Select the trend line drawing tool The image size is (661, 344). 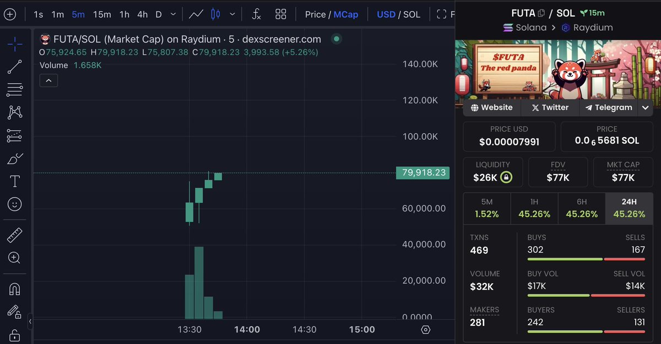coord(15,67)
